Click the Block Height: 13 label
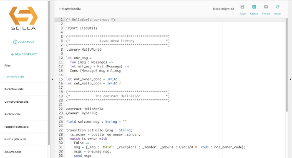Viewport: 292px width, 158px height. pyautogui.click(x=223, y=9)
